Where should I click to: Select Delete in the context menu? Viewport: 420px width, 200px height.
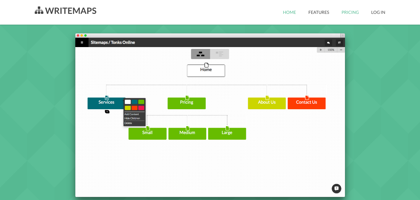128,123
